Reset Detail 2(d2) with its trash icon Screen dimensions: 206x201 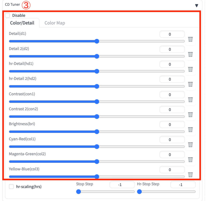tap(190, 54)
